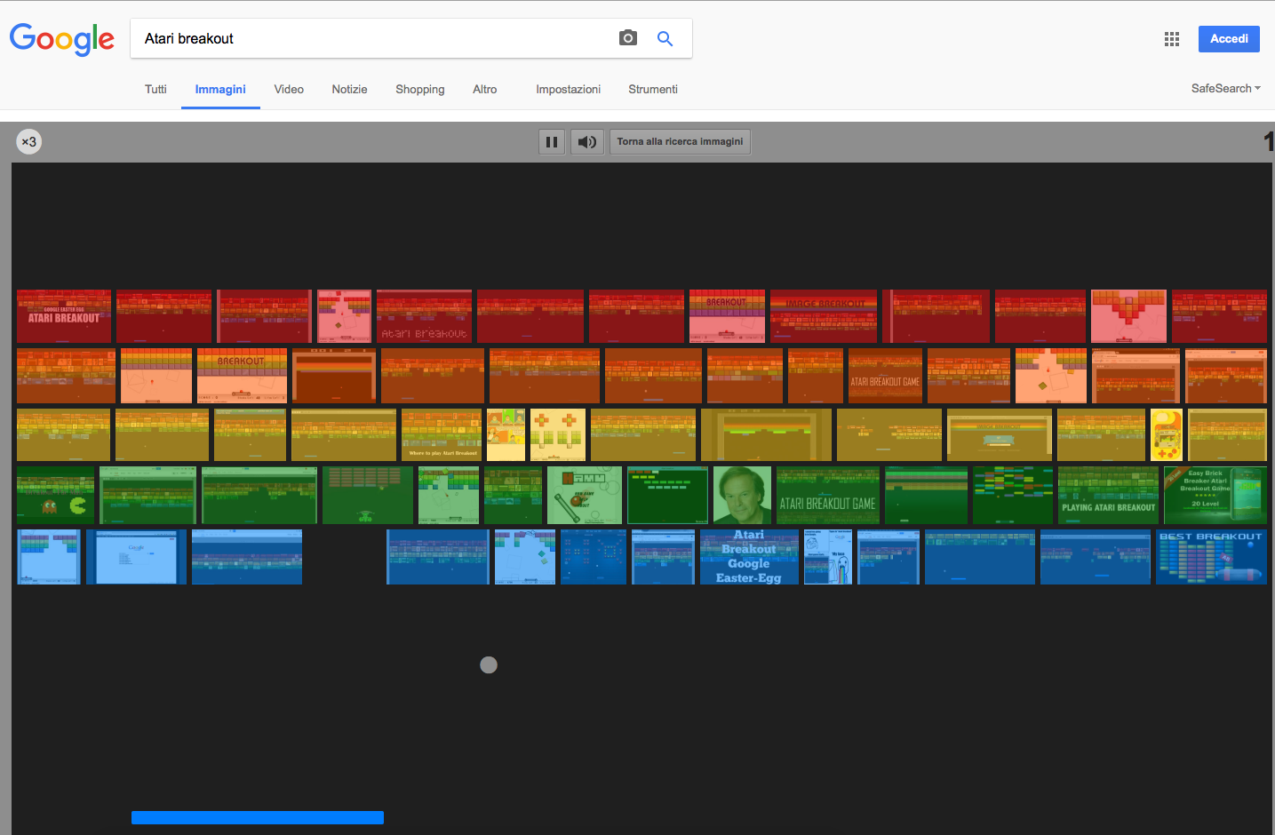Select the Shopping tab
The width and height of the screenshot is (1275, 835).
[419, 90]
